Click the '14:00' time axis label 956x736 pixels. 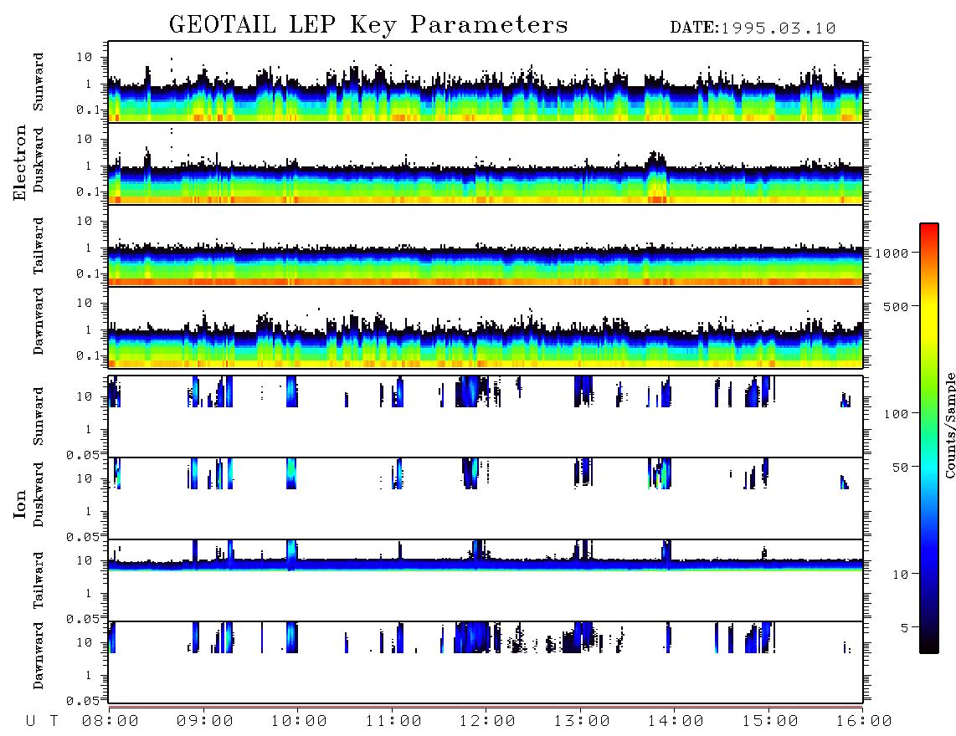676,721
